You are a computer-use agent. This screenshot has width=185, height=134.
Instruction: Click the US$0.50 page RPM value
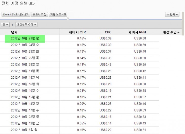[x=140, y=58]
